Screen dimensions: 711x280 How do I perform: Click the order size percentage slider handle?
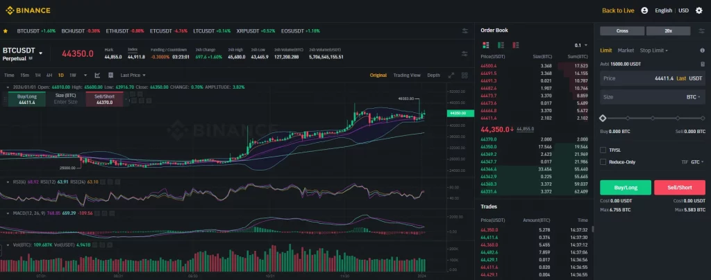(603, 119)
